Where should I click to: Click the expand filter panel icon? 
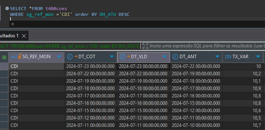145,46
